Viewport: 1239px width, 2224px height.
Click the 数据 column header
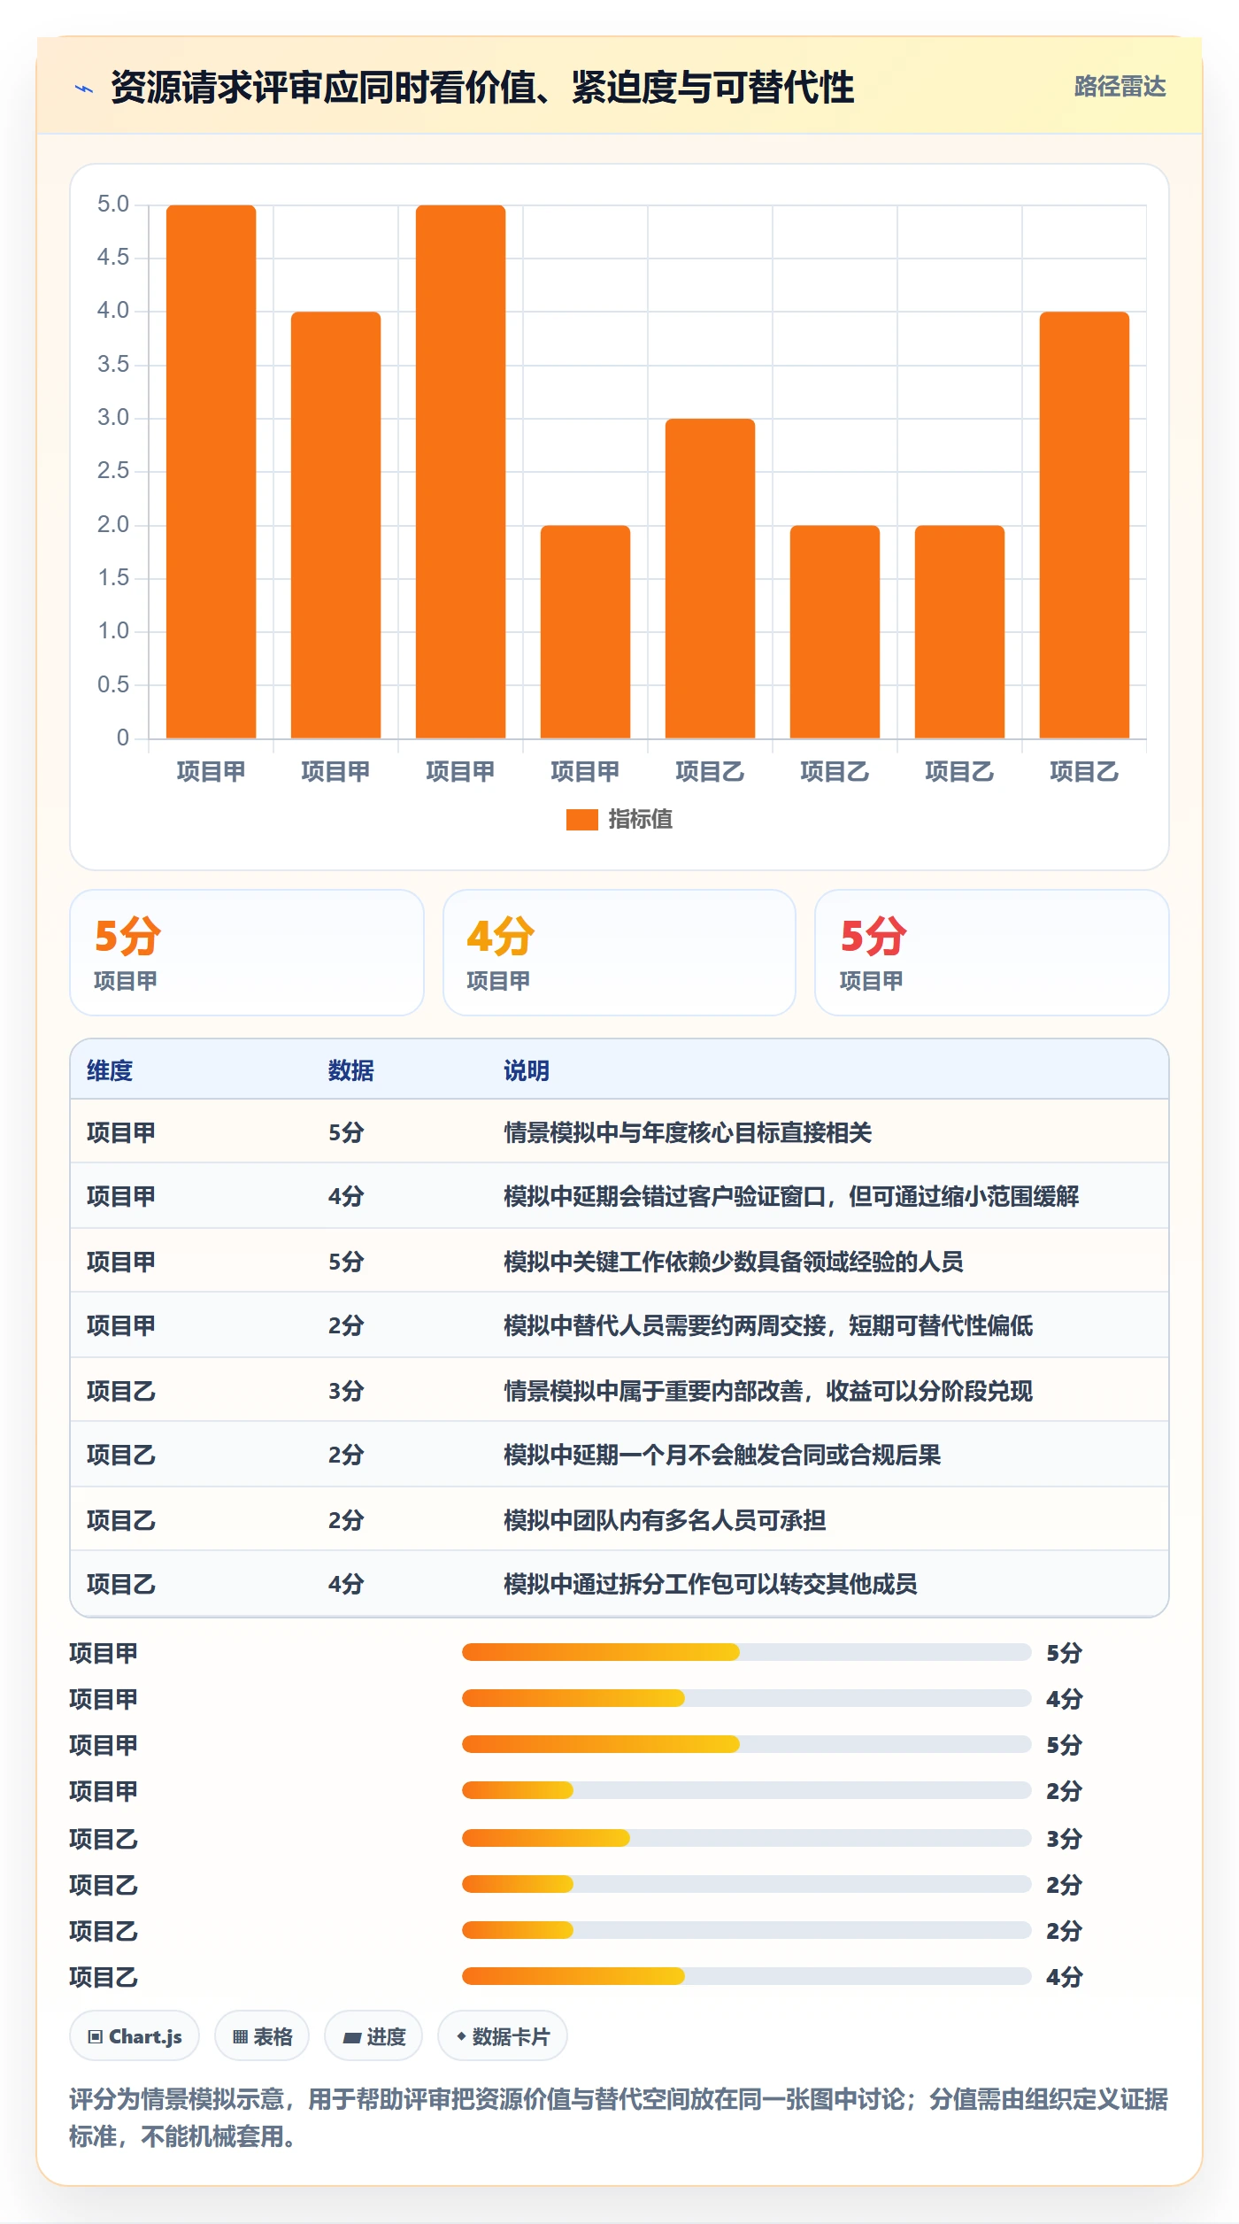point(350,1070)
